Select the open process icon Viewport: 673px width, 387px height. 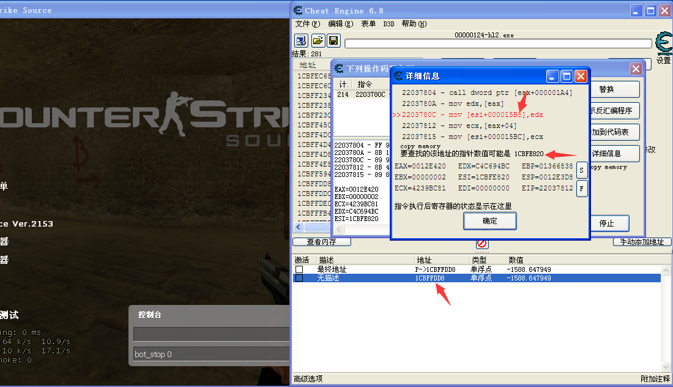tap(300, 40)
